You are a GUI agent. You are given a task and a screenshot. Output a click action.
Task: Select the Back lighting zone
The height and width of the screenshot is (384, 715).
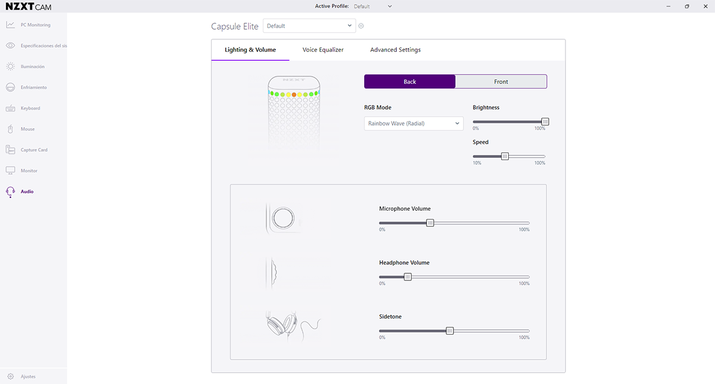click(x=410, y=82)
